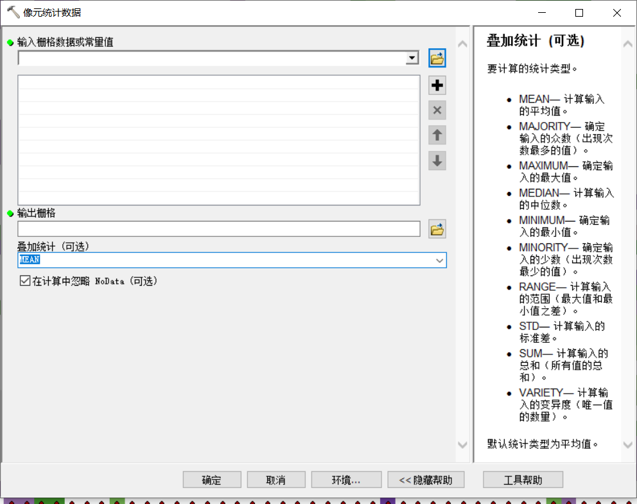Viewport: 637px width, 504px height.
Task: Click MEDIAN entry in help list
Action: point(566,198)
